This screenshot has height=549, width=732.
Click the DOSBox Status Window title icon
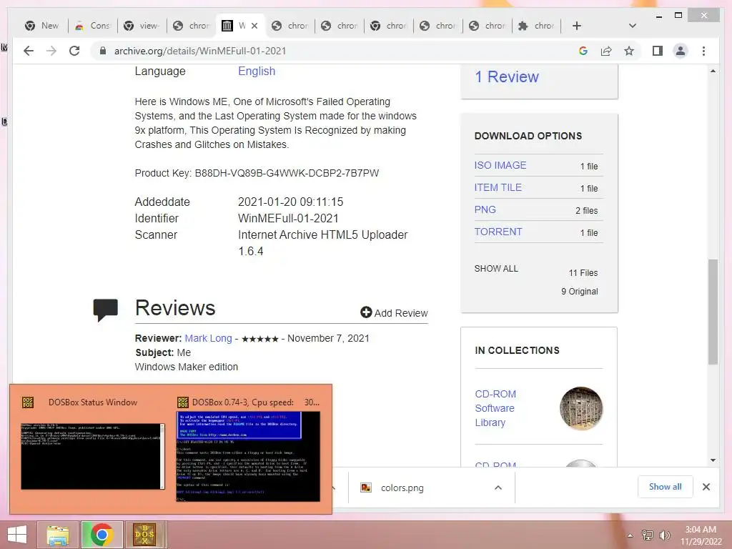(28, 402)
